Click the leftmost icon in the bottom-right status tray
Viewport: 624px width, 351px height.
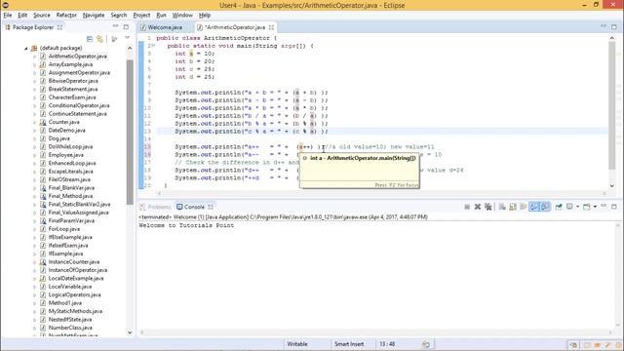pyautogui.click(x=573, y=344)
